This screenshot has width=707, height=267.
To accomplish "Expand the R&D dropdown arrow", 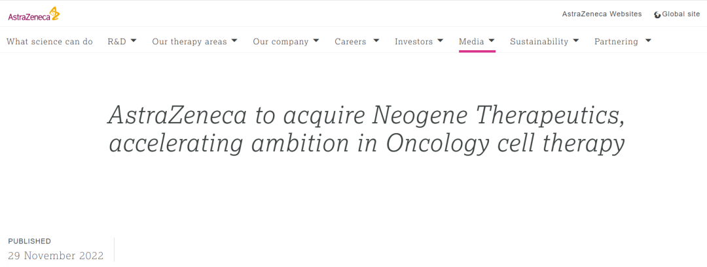I will (134, 41).
